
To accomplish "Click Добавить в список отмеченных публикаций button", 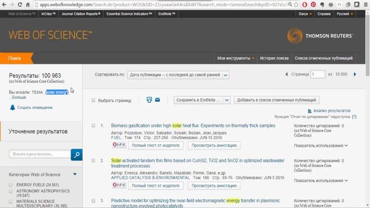I will 276,100.
